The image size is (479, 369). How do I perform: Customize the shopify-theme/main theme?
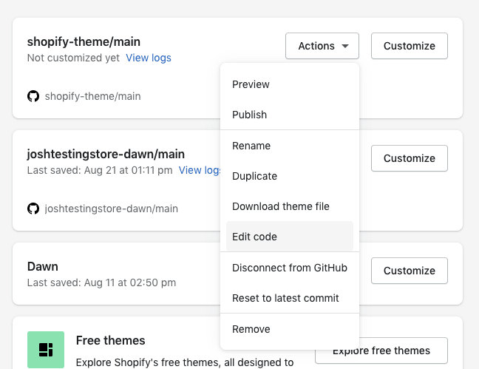[410, 46]
